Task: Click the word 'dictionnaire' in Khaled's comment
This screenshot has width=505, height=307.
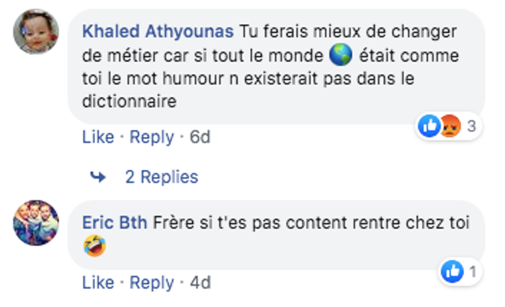Action: (x=129, y=101)
